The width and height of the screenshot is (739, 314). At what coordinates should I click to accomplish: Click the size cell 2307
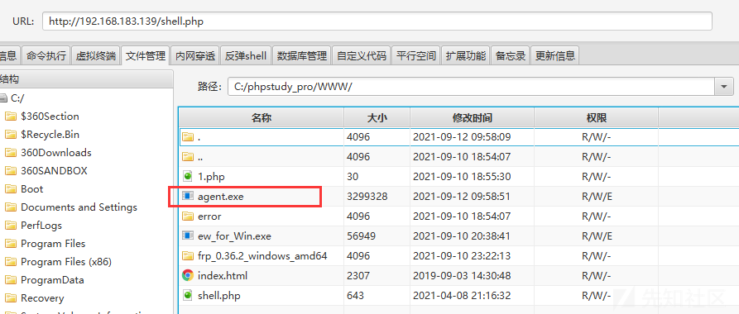(x=358, y=276)
